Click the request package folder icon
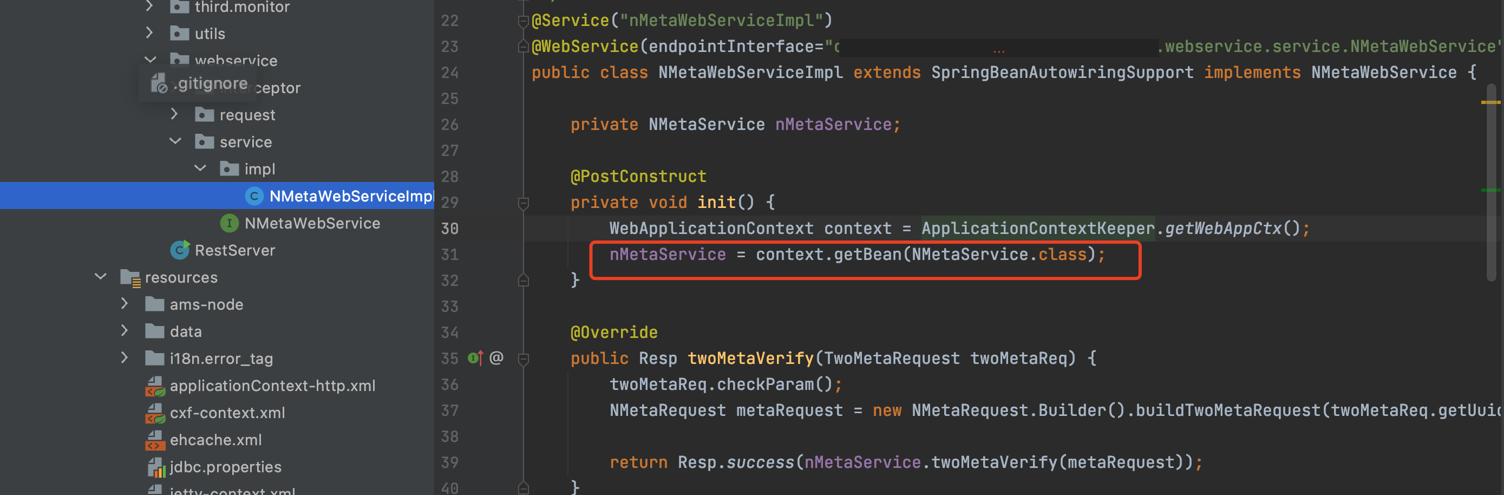The image size is (1504, 495). pos(204,114)
